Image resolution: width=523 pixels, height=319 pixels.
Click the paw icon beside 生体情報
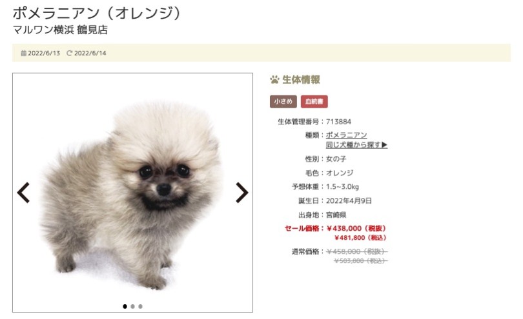(x=274, y=79)
